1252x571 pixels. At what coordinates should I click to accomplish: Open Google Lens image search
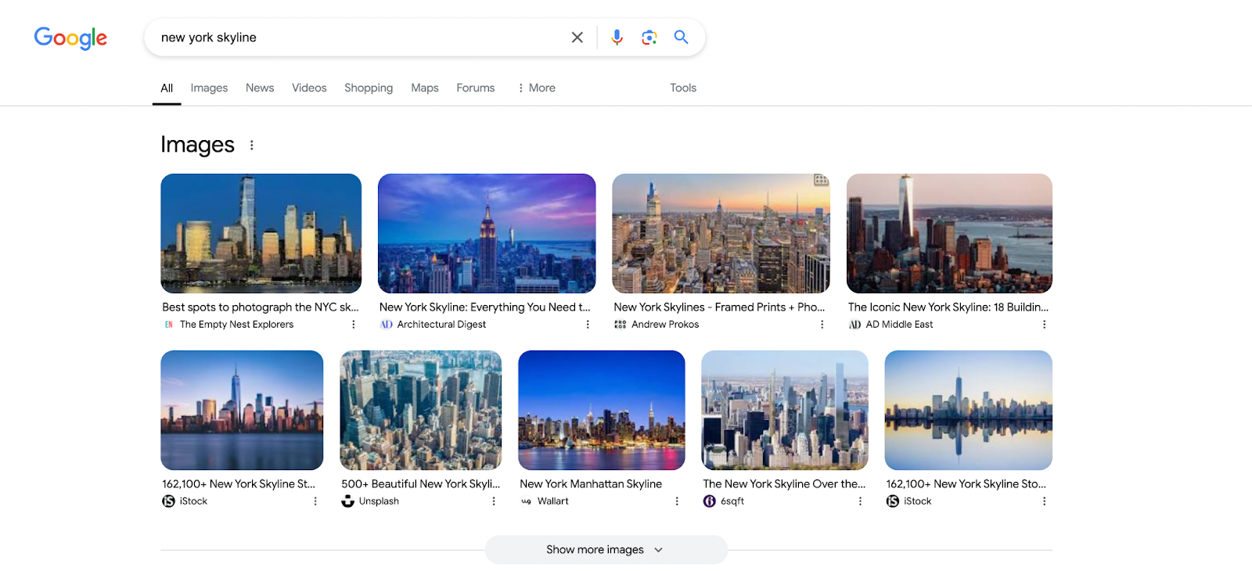649,38
